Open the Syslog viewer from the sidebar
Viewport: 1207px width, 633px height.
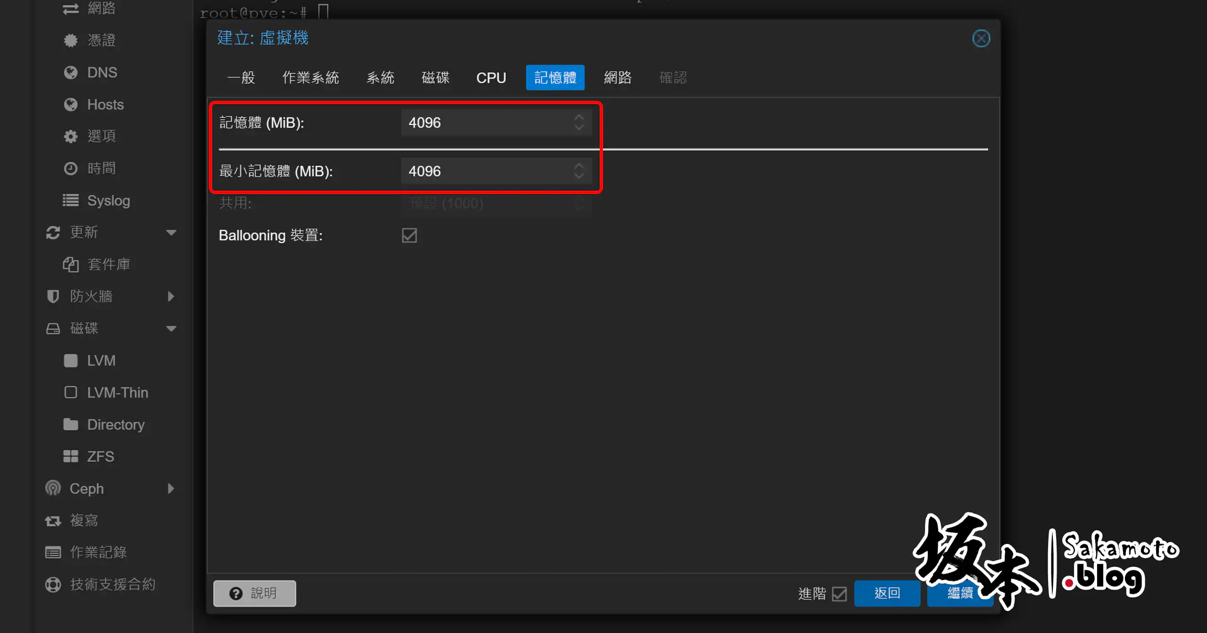point(108,200)
